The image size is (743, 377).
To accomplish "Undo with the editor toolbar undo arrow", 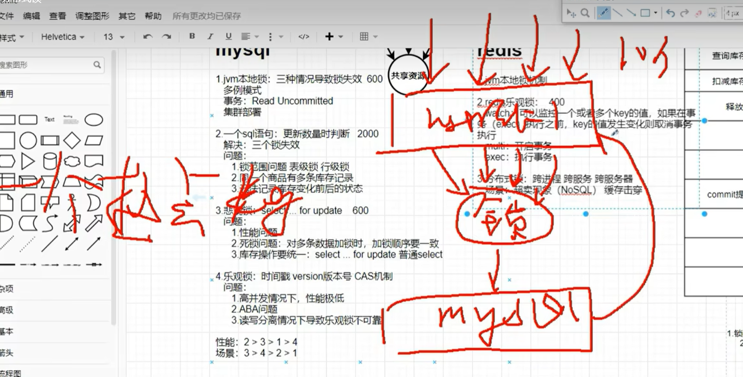I will 148,37.
